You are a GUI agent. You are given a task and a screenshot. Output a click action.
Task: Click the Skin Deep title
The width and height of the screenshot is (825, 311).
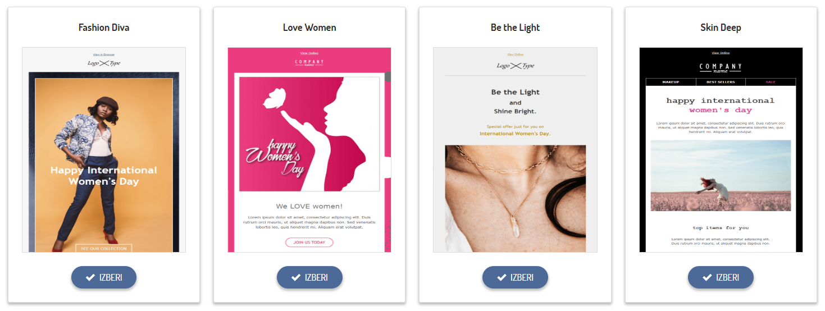pyautogui.click(x=721, y=28)
